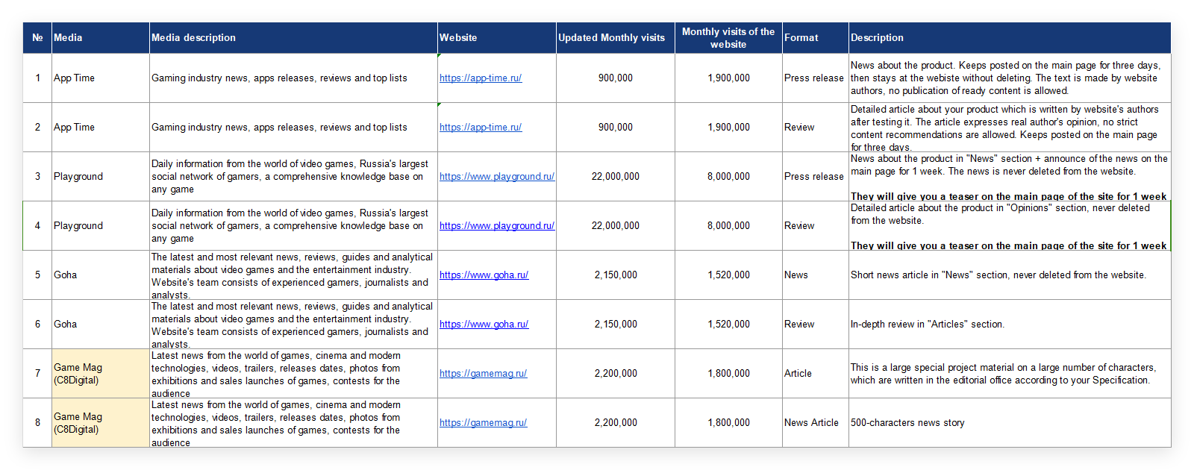Click the highlighted Game Mag cell in row 8

100,423
